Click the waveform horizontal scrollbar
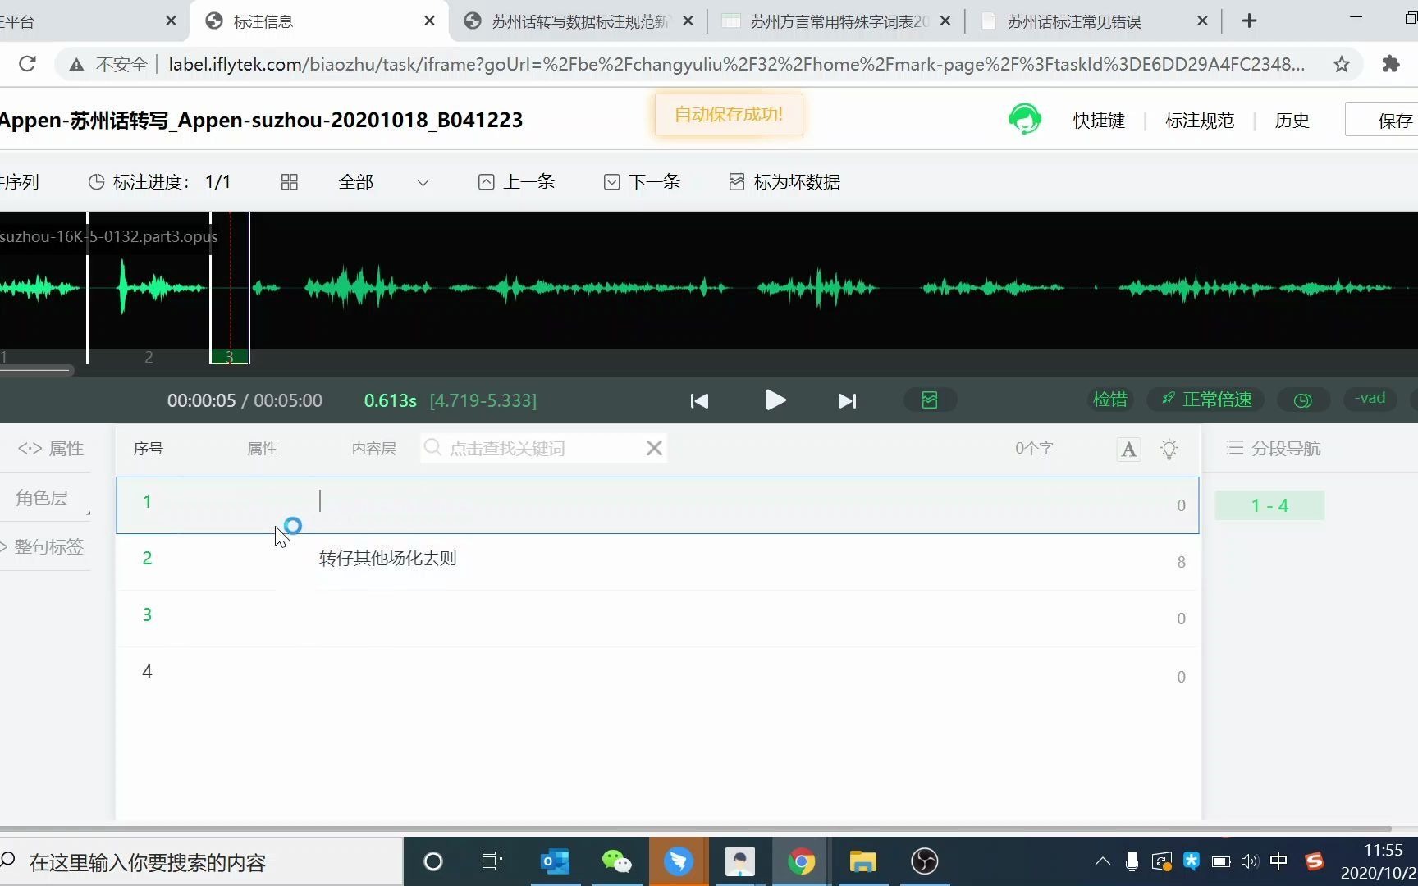 click(x=37, y=371)
